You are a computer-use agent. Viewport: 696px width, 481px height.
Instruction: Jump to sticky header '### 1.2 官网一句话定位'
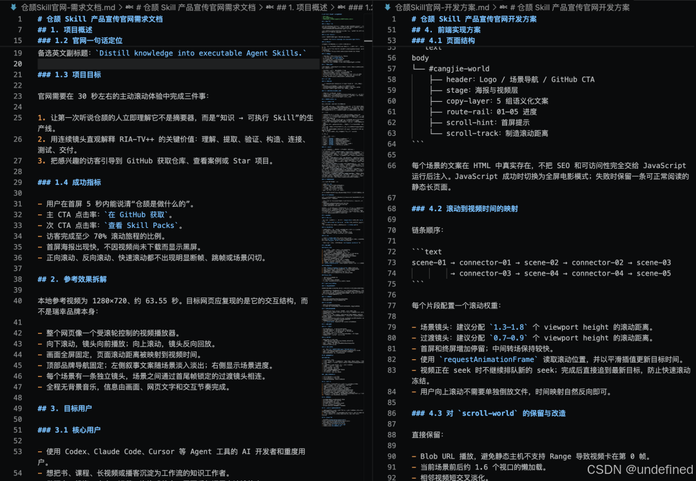80,41
